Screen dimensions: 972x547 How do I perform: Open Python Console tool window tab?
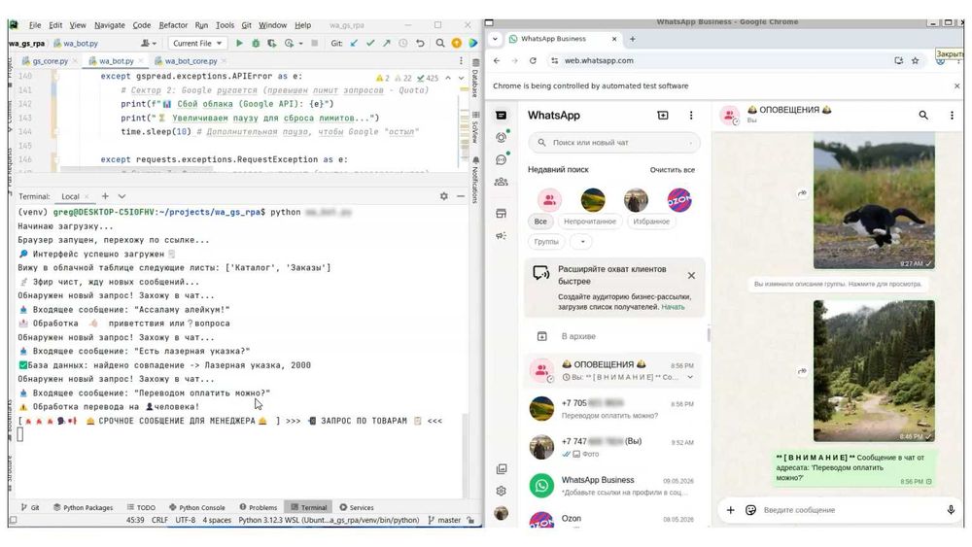(x=196, y=507)
